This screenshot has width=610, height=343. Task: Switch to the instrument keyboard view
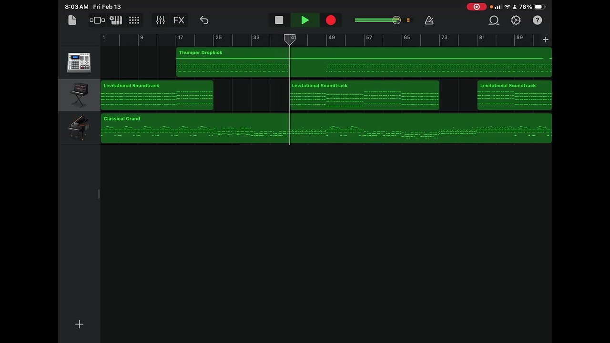click(116, 20)
